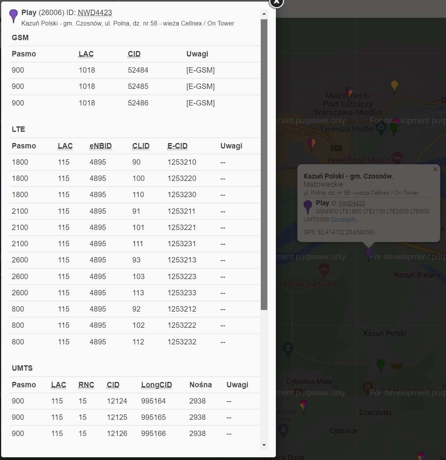446x460 pixels.
Task: Select LTE E-CID 1253221 cell
Action: 182,227
